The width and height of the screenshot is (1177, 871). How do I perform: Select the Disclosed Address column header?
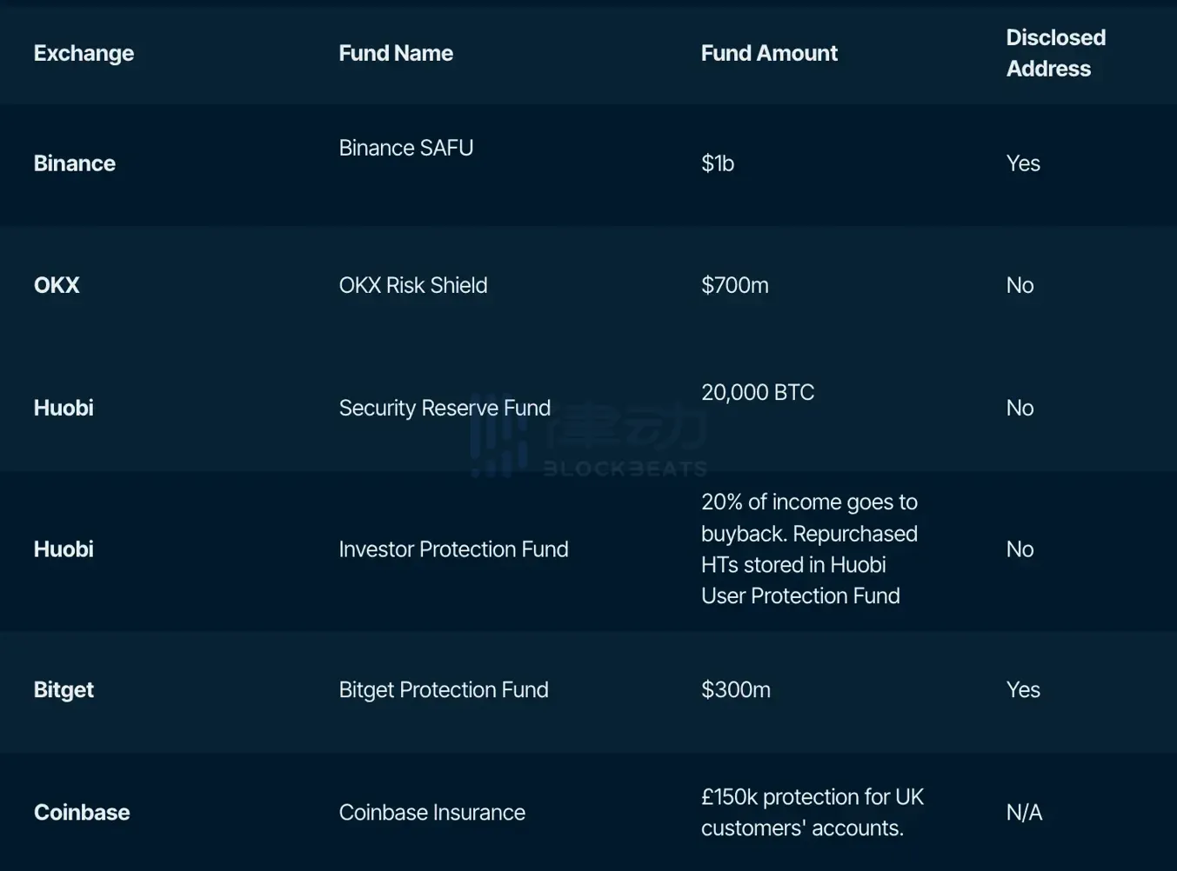1055,53
